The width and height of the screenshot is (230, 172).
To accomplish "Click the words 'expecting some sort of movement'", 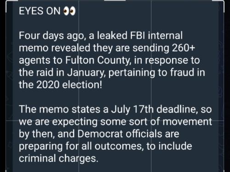I will click(x=133, y=122).
